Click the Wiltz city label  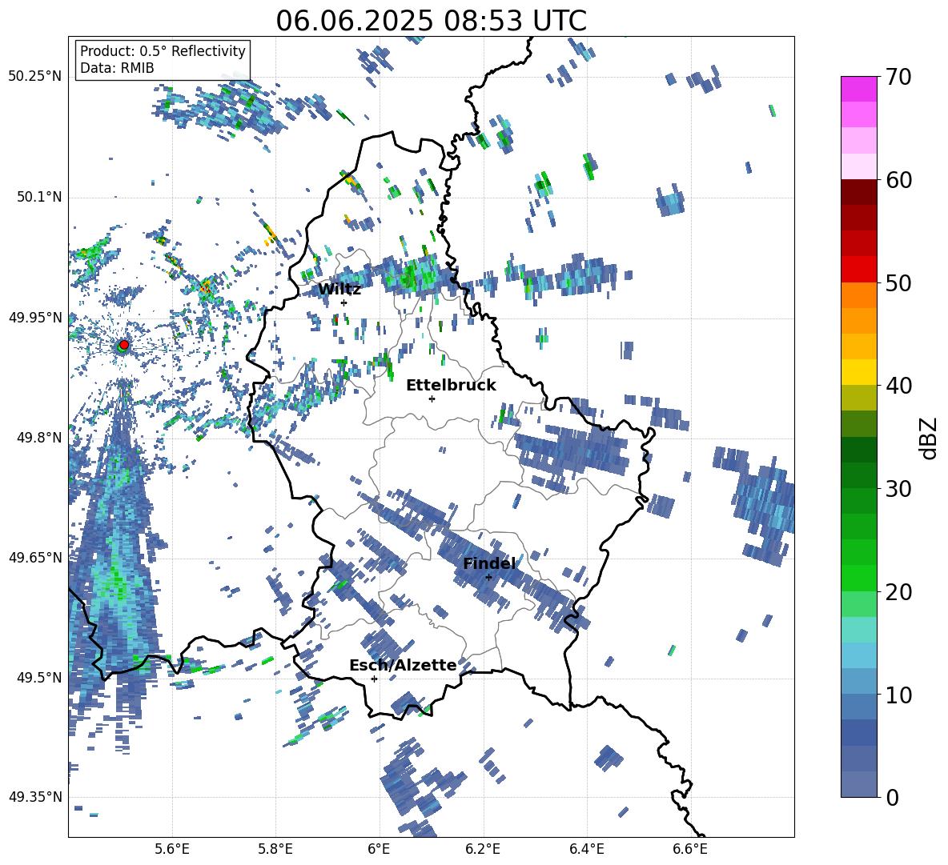(339, 289)
